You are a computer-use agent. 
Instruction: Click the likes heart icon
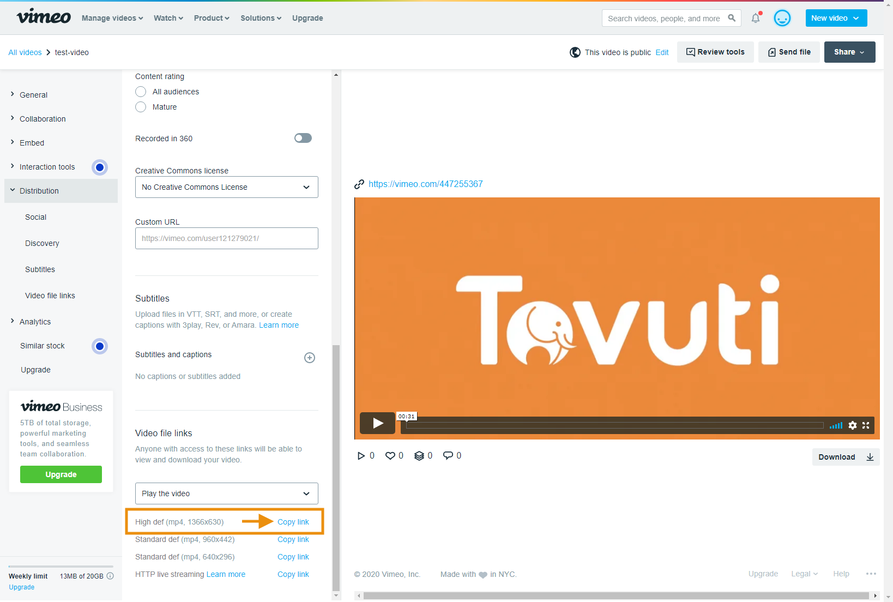click(x=390, y=456)
